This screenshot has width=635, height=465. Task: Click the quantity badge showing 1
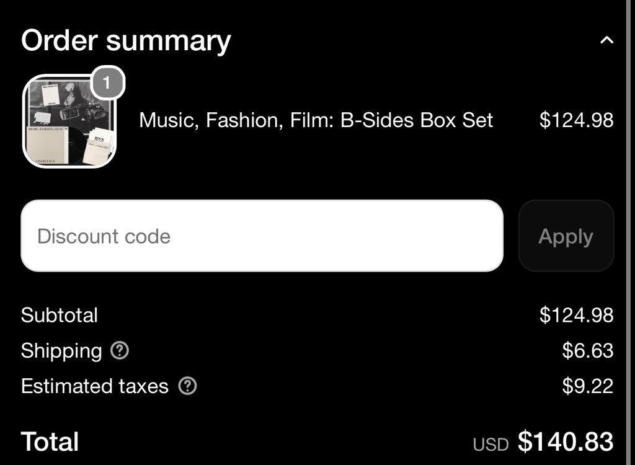coord(107,83)
